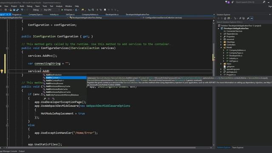Open the Startup class navigation dropdown
272x153 pixels.
click(105, 18)
